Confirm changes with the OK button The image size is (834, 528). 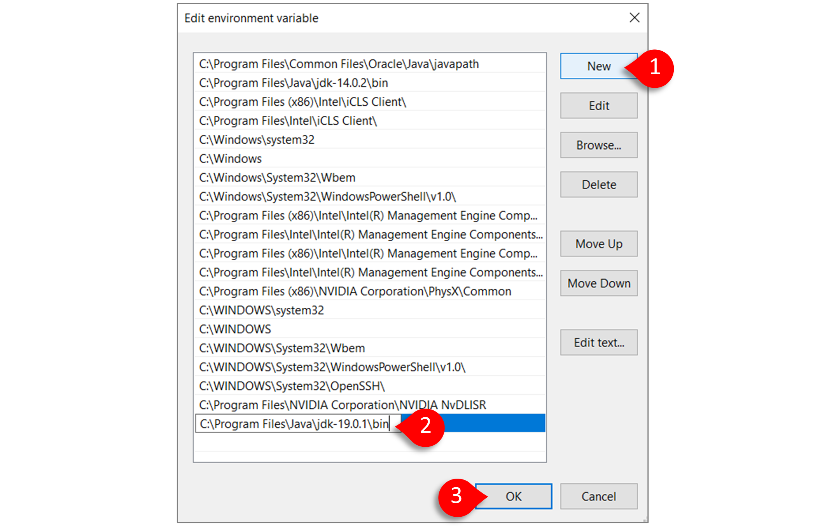tap(513, 497)
